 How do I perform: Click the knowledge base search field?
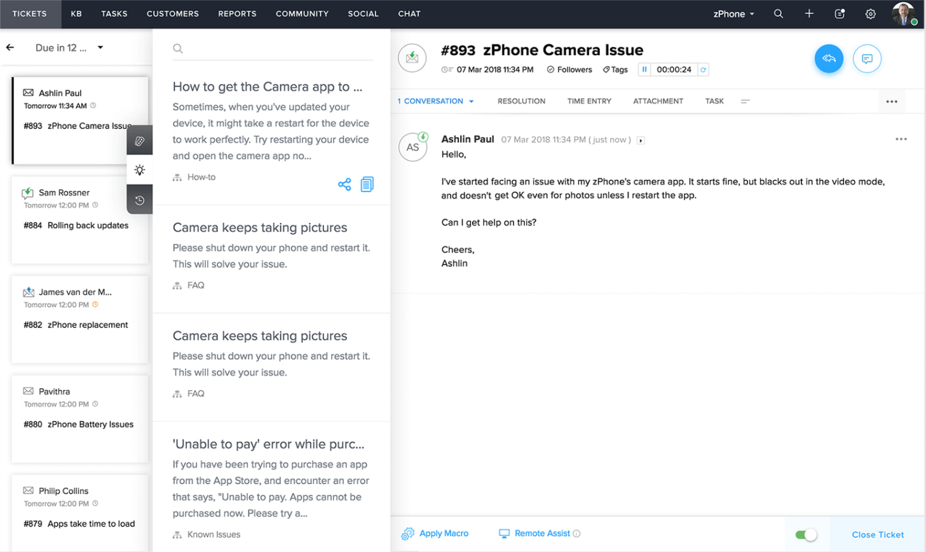[x=273, y=48]
